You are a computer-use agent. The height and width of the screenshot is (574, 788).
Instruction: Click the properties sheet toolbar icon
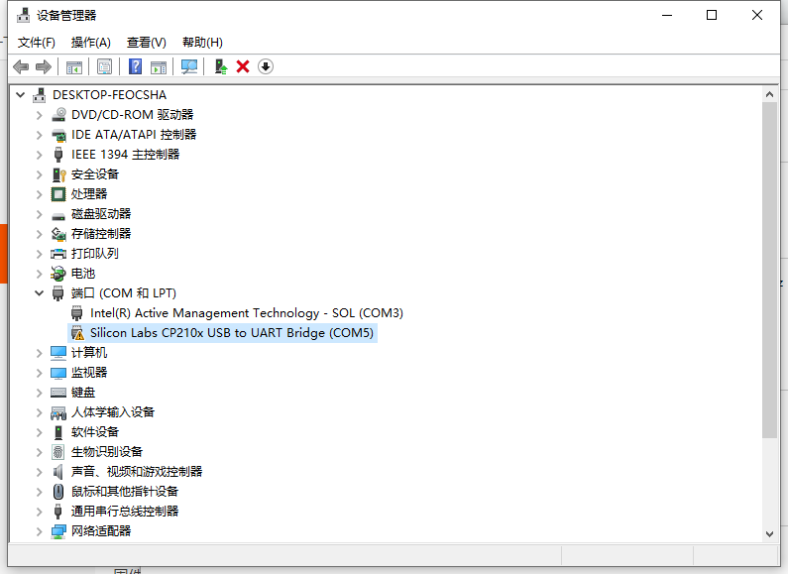(104, 66)
